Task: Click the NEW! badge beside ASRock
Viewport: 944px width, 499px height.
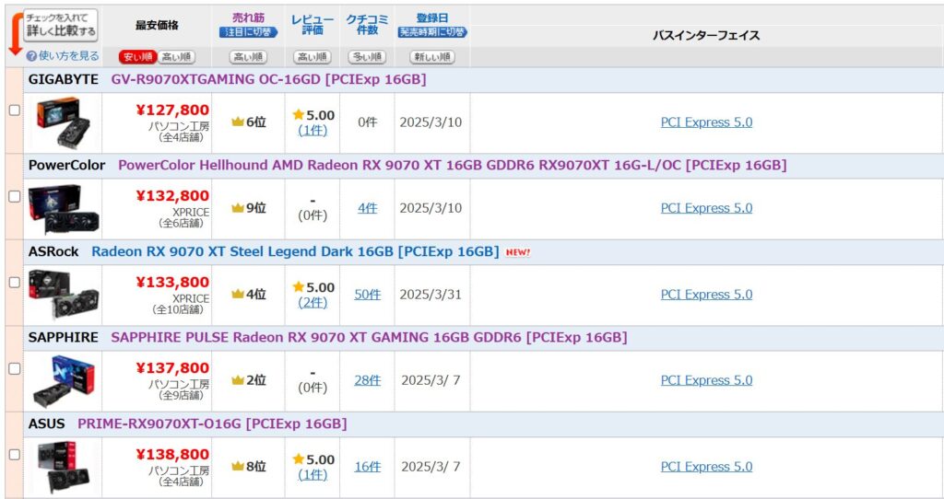Action: (518, 252)
